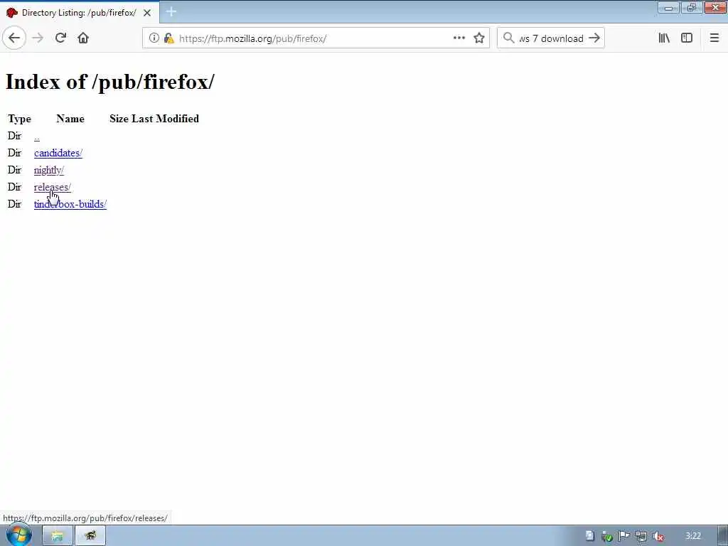728x546 pixels.
Task: Click the green check shield tray icon
Action: [x=607, y=536]
